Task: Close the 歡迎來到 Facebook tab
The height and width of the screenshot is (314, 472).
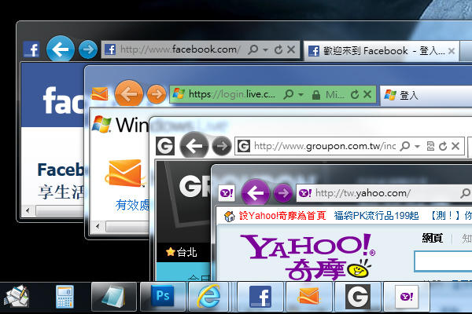Action: [x=452, y=51]
